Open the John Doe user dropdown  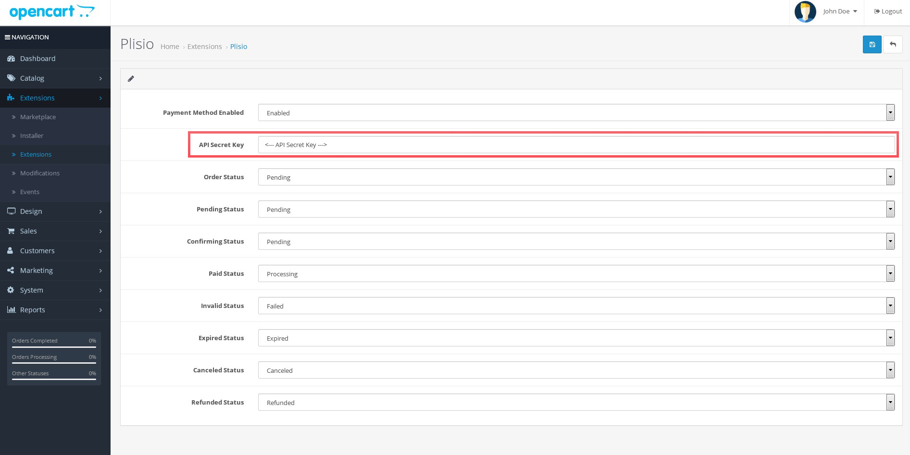coord(840,12)
